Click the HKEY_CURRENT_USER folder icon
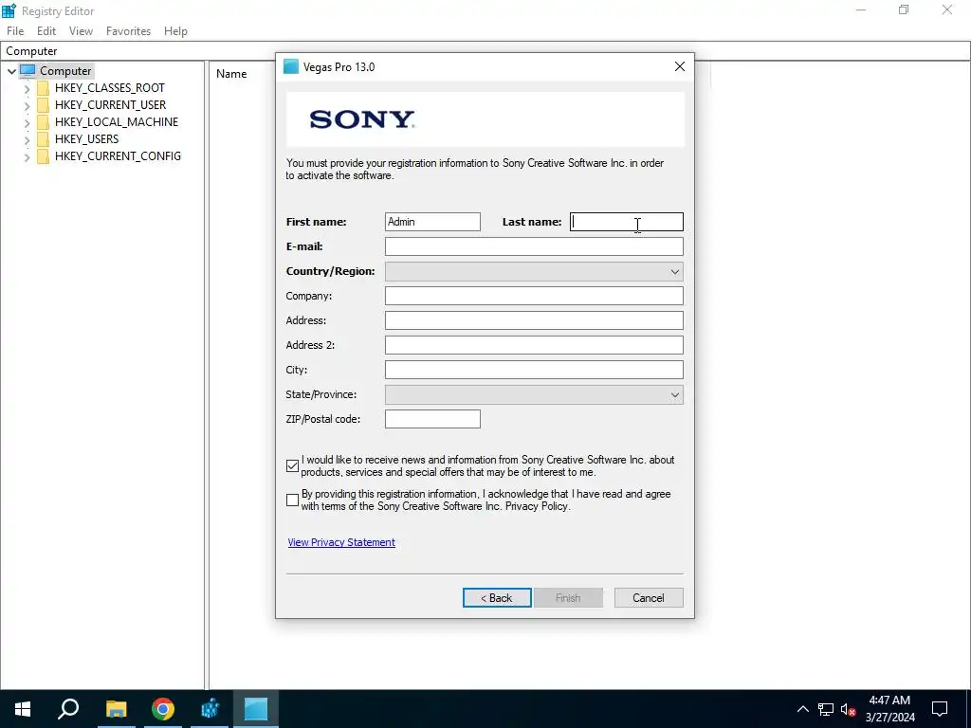Viewport: 971px width, 728px height. pyautogui.click(x=43, y=105)
